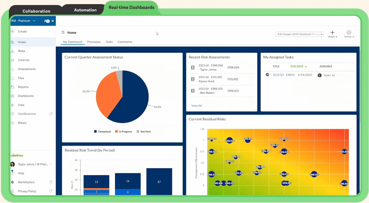
Task: Click the bar segment labeled 16
Action: pyautogui.click(x=128, y=181)
